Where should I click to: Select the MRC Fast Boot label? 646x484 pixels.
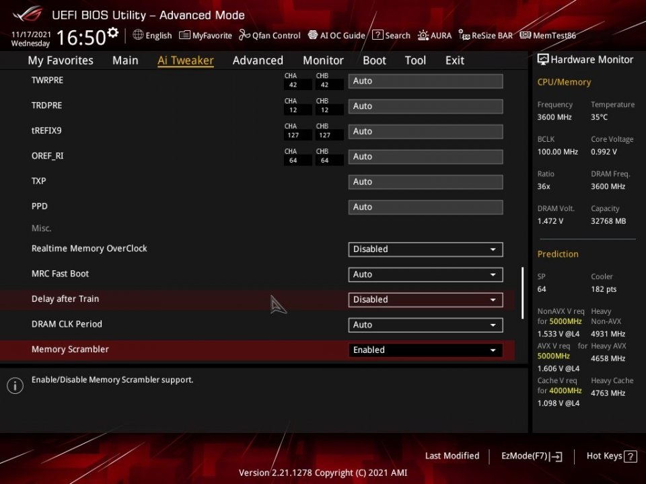60,274
